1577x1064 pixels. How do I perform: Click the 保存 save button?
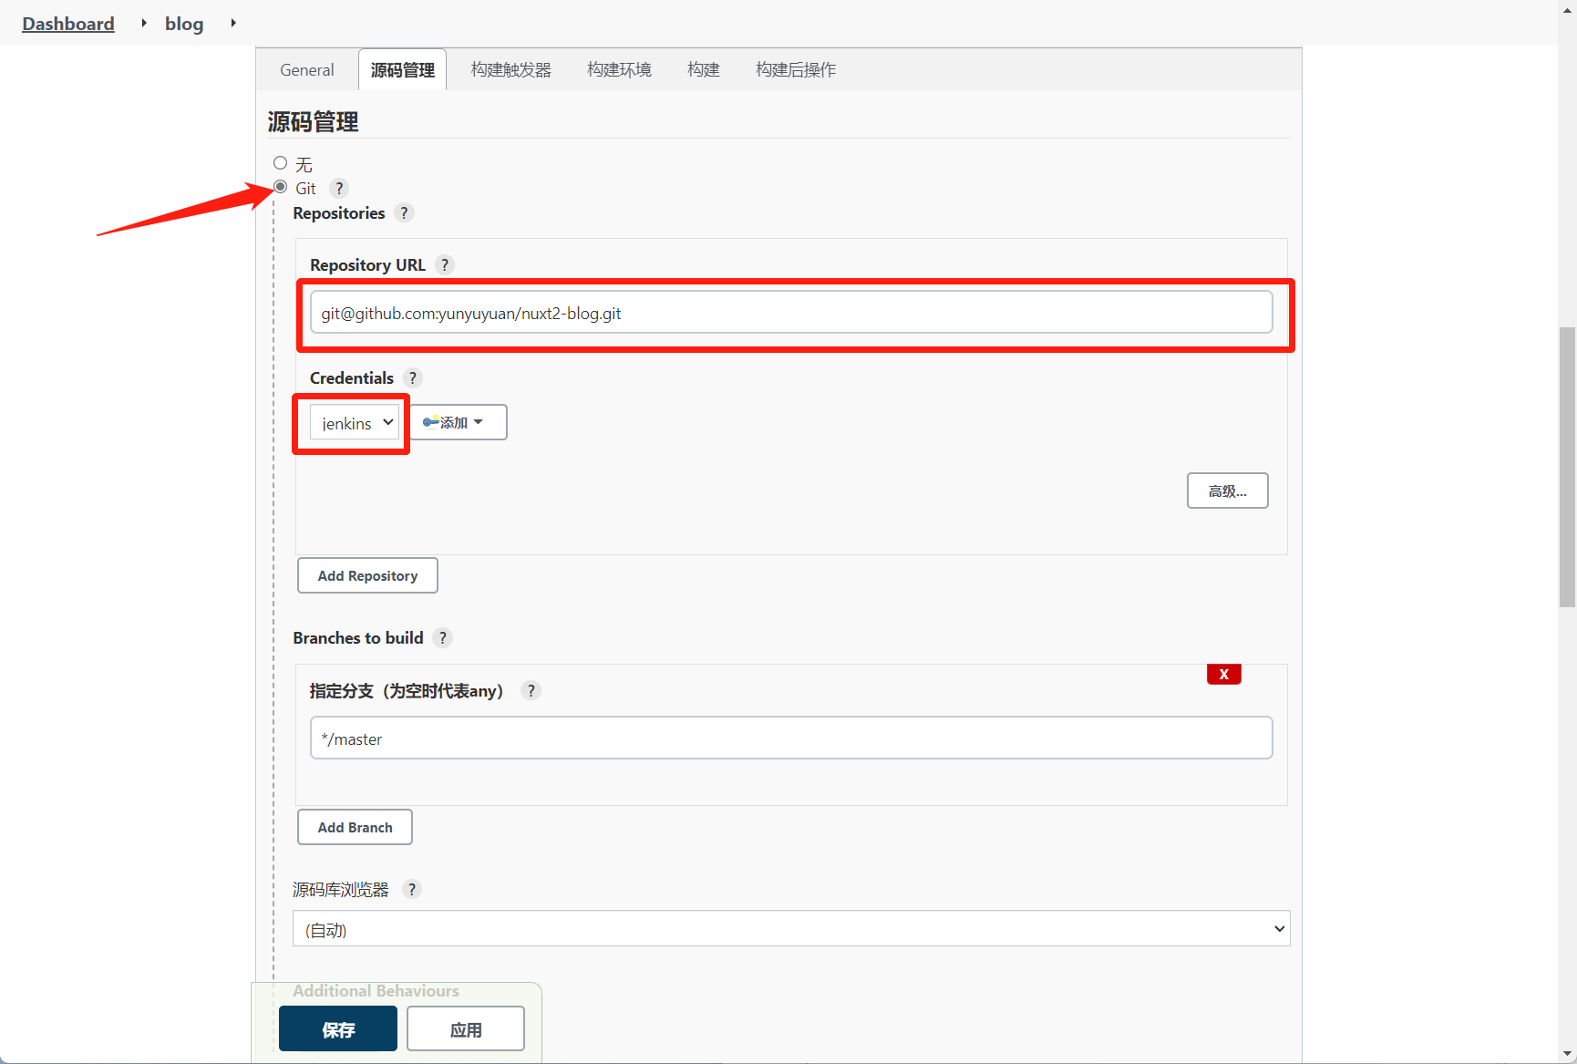click(x=337, y=1029)
